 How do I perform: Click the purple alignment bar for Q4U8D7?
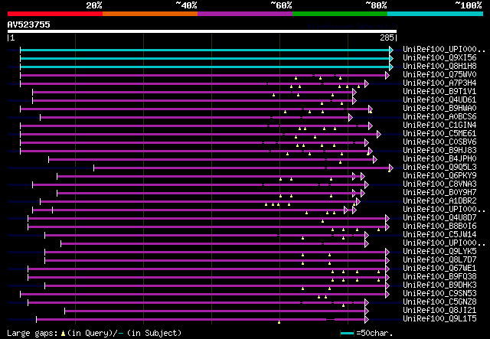(x=208, y=219)
